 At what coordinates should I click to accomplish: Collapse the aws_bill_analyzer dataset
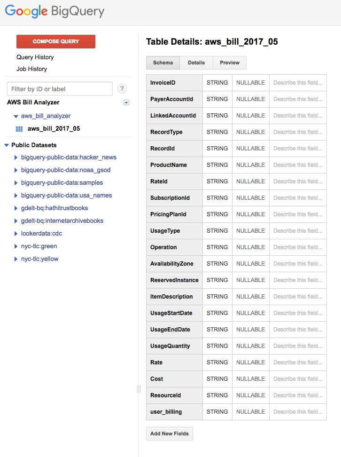click(16, 116)
